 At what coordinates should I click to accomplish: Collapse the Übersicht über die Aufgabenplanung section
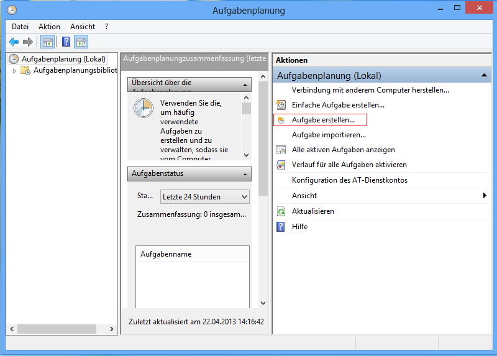(x=245, y=84)
